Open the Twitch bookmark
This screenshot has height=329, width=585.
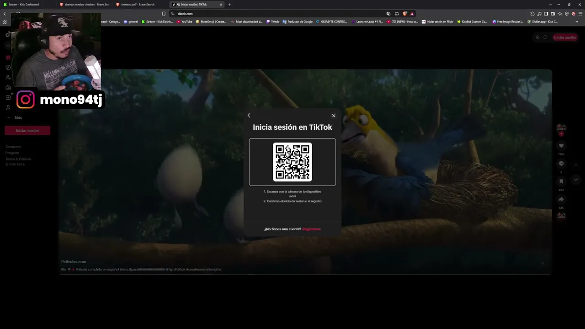272,21
